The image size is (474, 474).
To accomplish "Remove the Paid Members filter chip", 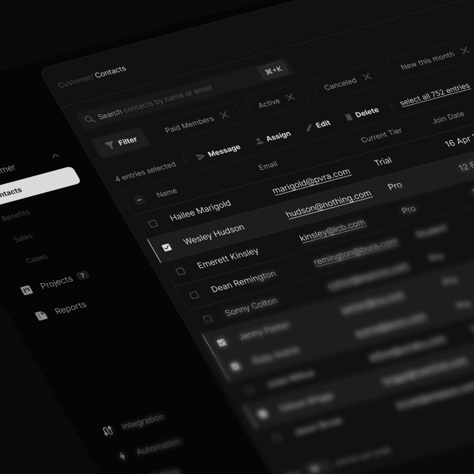I will pos(224,115).
